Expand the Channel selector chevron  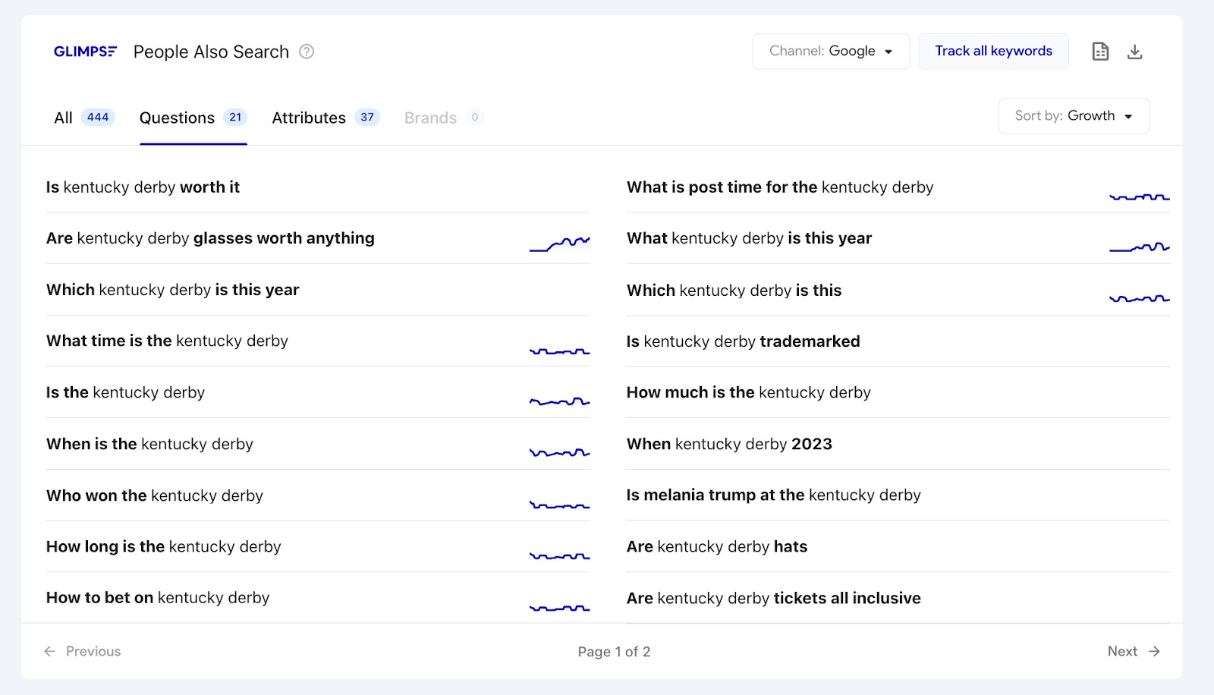pyautogui.click(x=889, y=51)
